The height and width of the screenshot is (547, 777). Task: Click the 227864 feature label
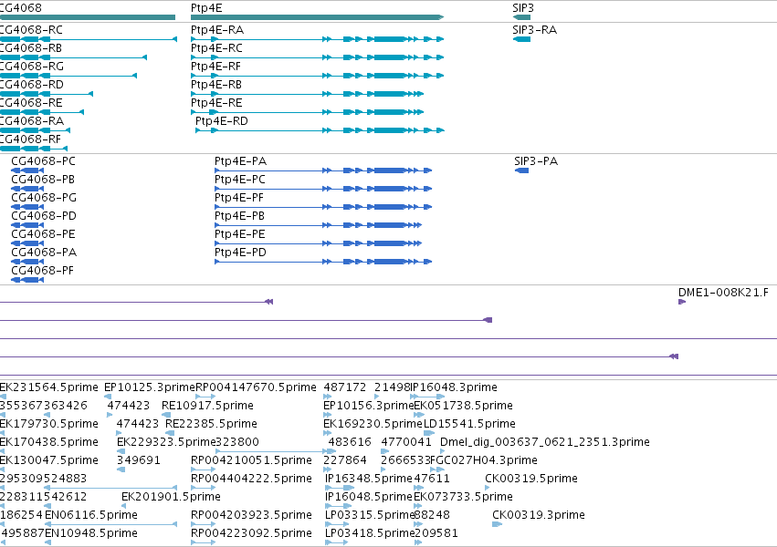tap(345, 461)
